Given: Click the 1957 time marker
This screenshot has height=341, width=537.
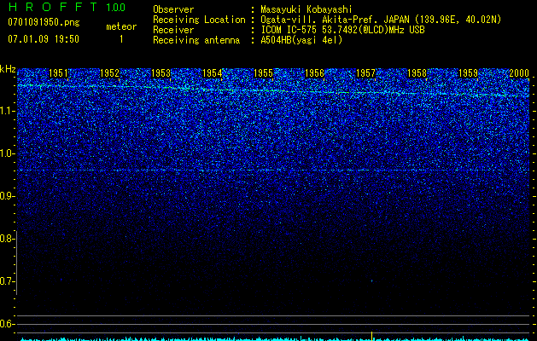Looking at the screenshot, I should (365, 72).
